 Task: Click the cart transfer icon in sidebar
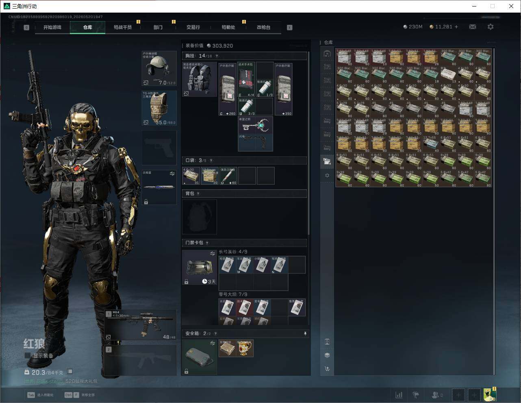[x=327, y=369]
